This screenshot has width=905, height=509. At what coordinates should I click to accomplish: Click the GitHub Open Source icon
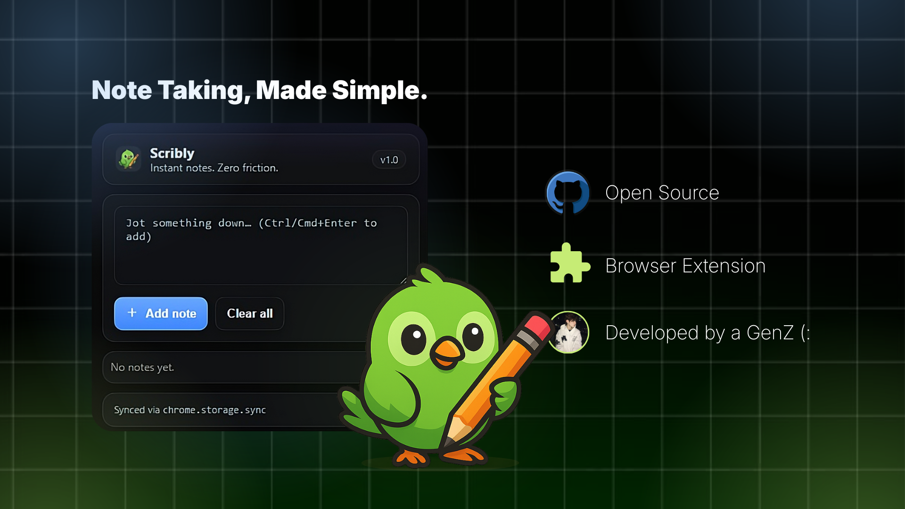click(x=568, y=193)
